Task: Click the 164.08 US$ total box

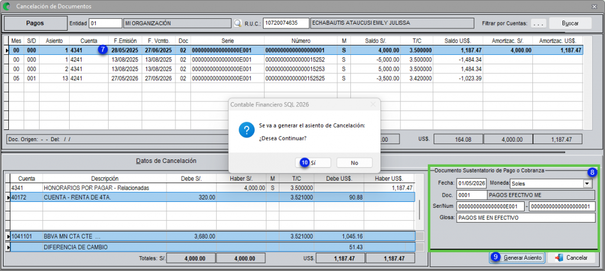Action: coord(458,139)
